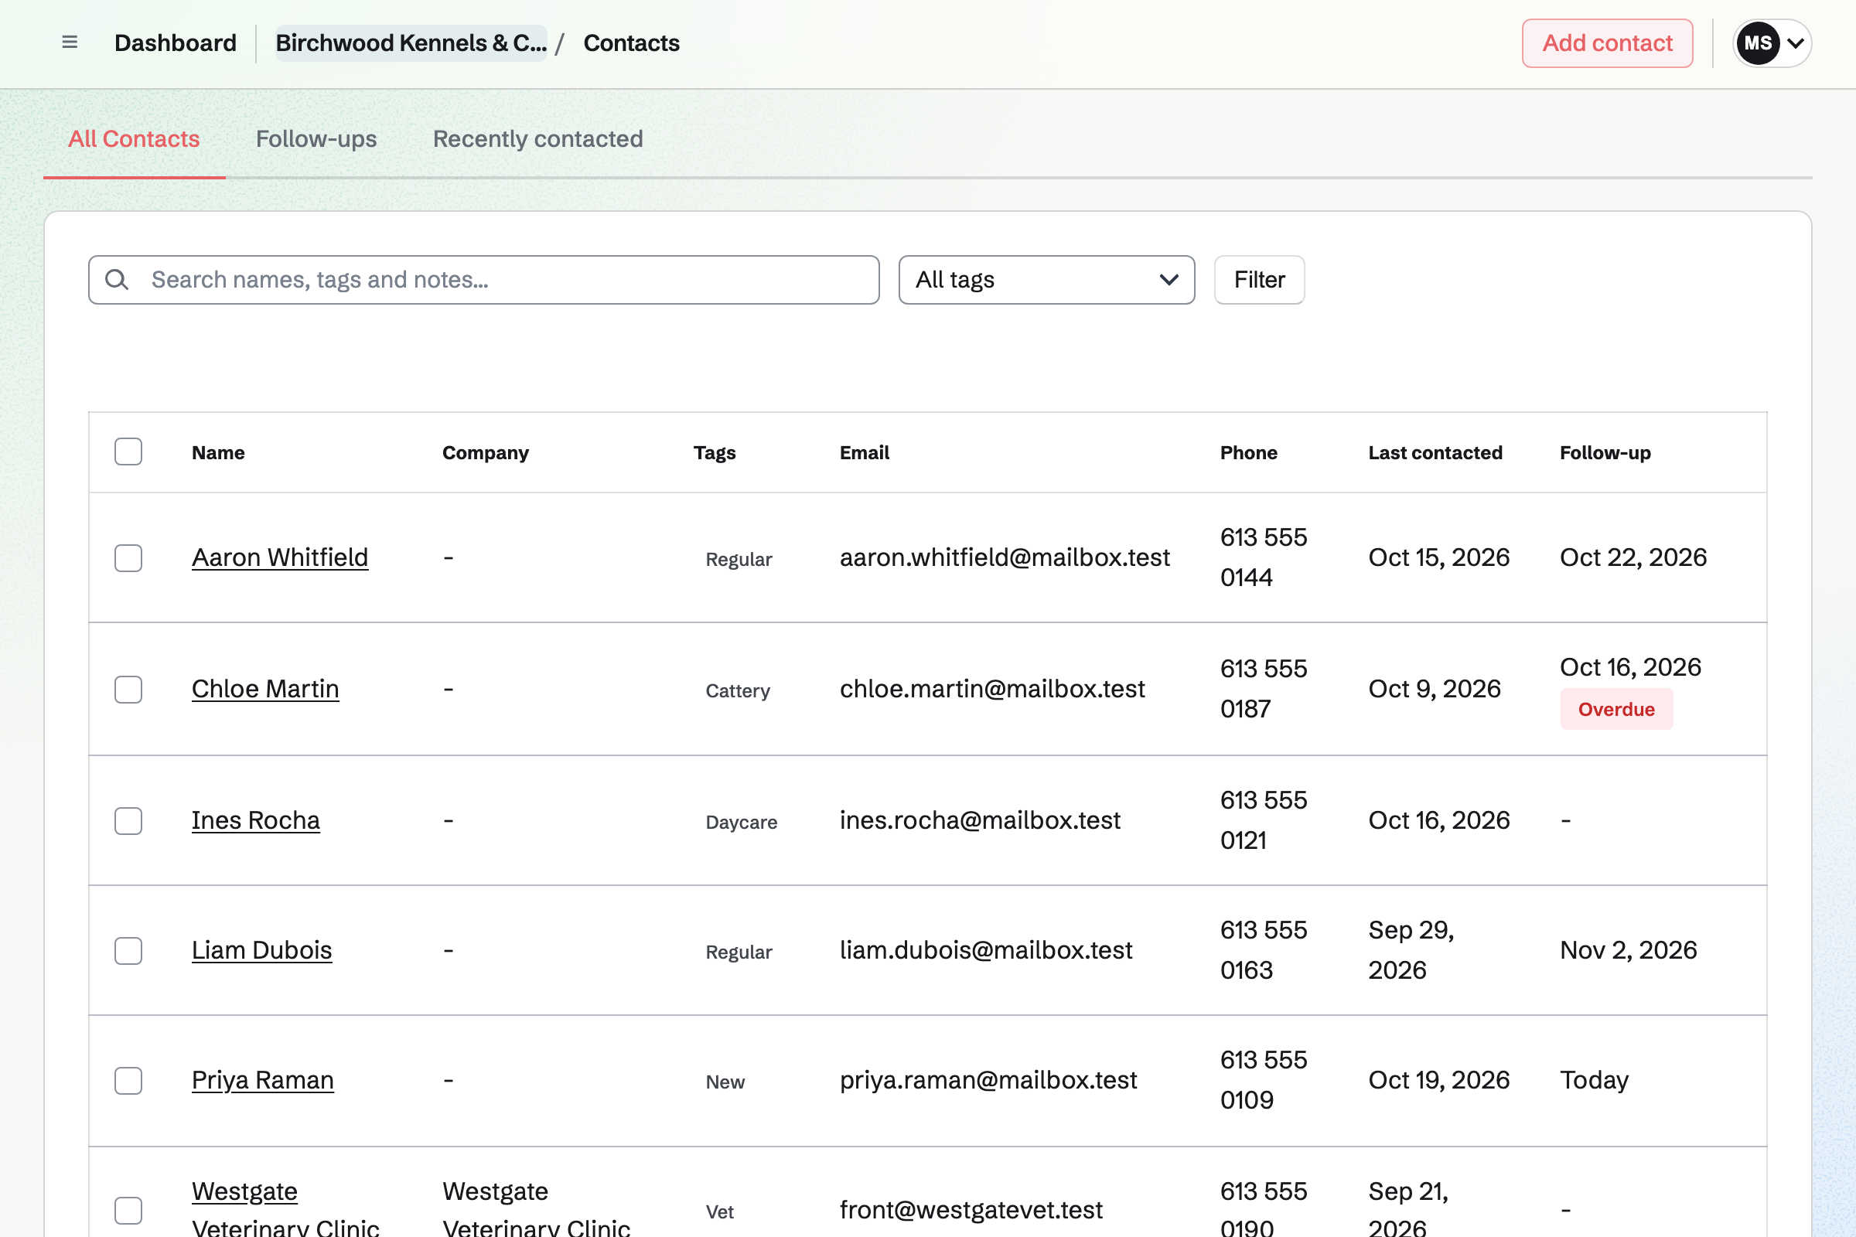
Task: Click the Daycare tag on Ines Rocha
Action: coord(741,822)
